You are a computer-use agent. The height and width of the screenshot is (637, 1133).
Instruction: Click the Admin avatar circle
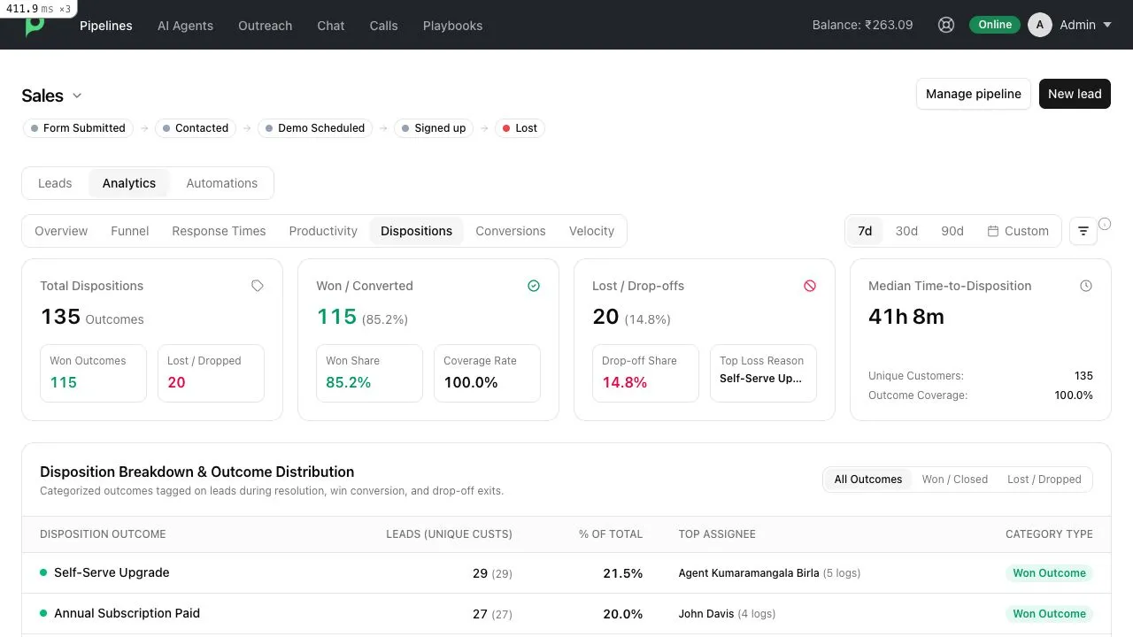click(x=1040, y=25)
